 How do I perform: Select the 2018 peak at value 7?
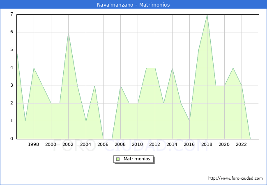click(207, 15)
